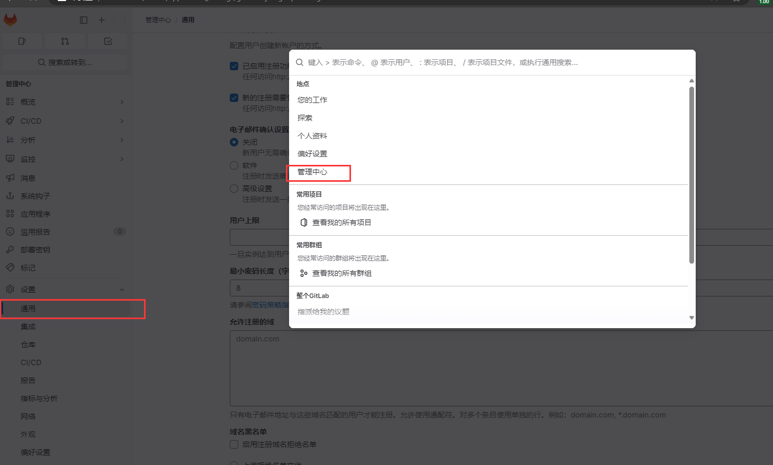This screenshot has width=773, height=465.
Task: Toggle the 已启用注册功能 checkbox
Action: pyautogui.click(x=234, y=66)
